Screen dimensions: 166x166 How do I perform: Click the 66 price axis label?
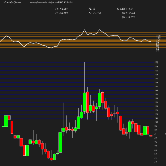tap(156, 150)
